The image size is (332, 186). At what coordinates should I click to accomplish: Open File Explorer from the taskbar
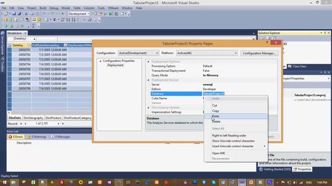(13, 182)
